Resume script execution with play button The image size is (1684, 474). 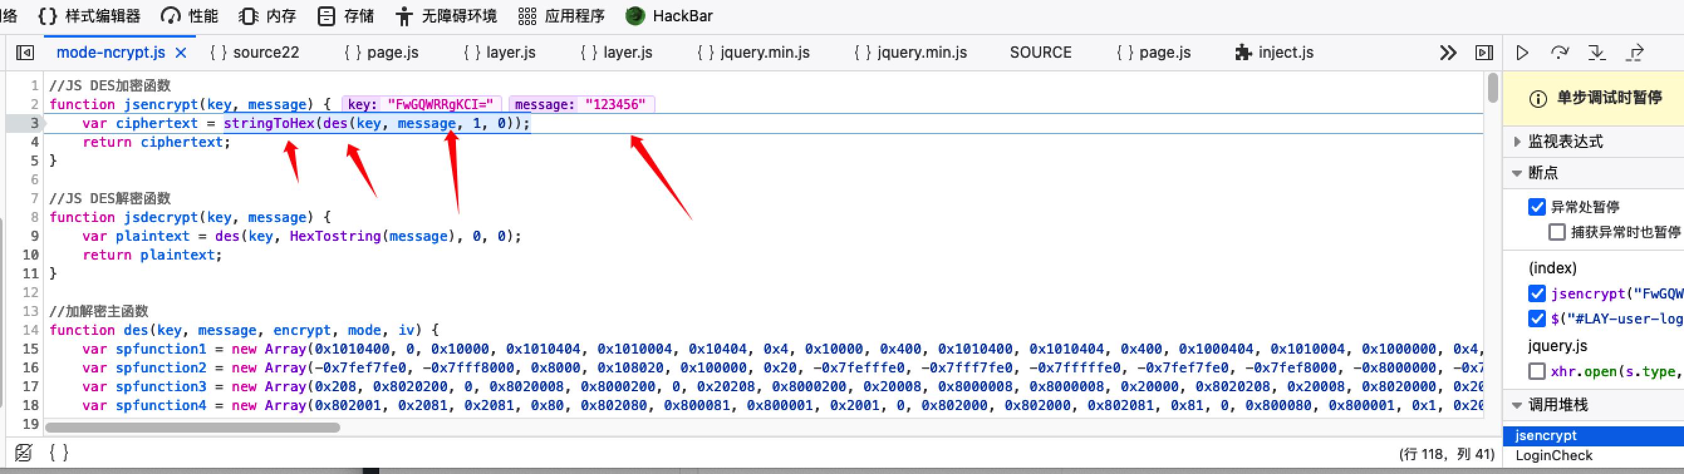[x=1522, y=52]
